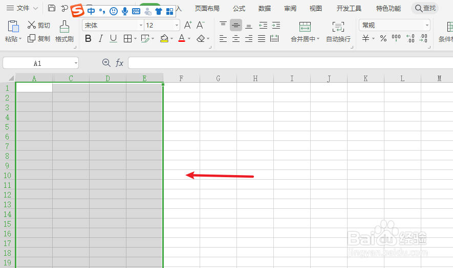The image size is (453, 268).
Task: Toggle middle vertical alignment
Action: 236,26
